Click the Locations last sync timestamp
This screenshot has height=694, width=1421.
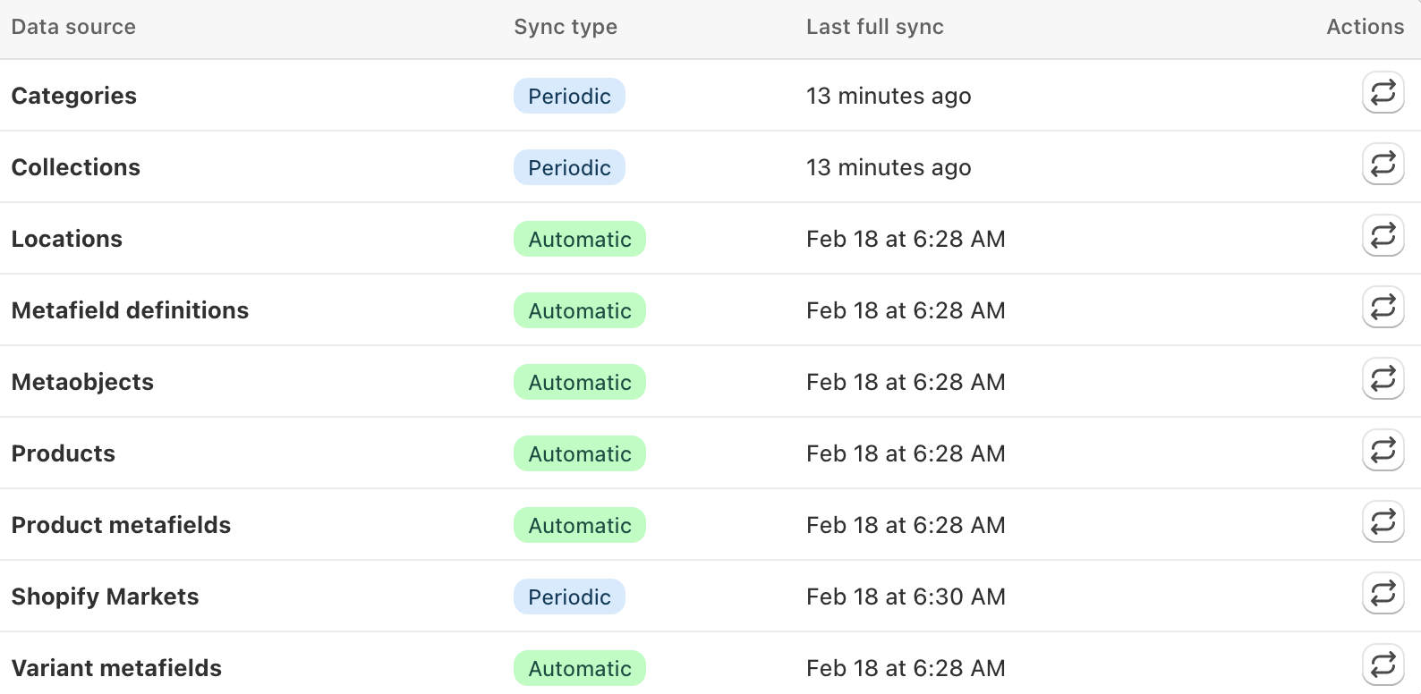[x=906, y=239]
